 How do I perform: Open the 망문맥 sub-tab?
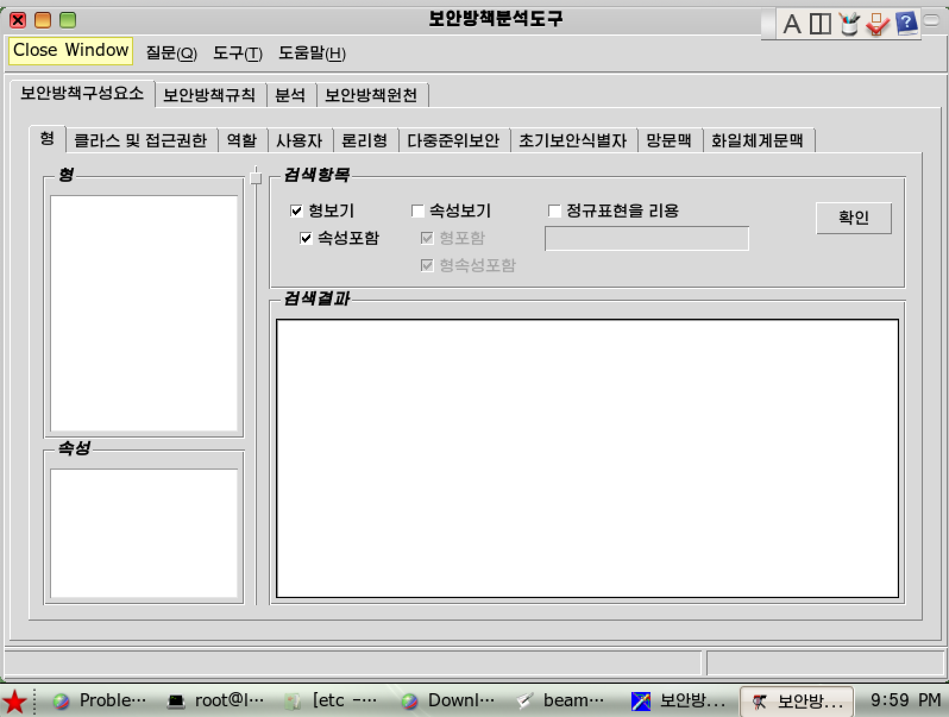tap(669, 141)
